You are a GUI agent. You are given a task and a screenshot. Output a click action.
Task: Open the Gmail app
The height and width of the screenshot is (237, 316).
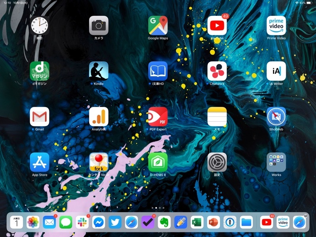39,117
